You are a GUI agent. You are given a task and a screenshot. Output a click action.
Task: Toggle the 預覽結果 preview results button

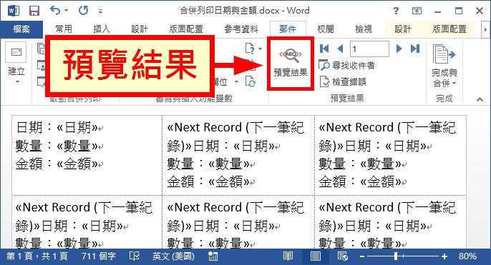click(291, 64)
